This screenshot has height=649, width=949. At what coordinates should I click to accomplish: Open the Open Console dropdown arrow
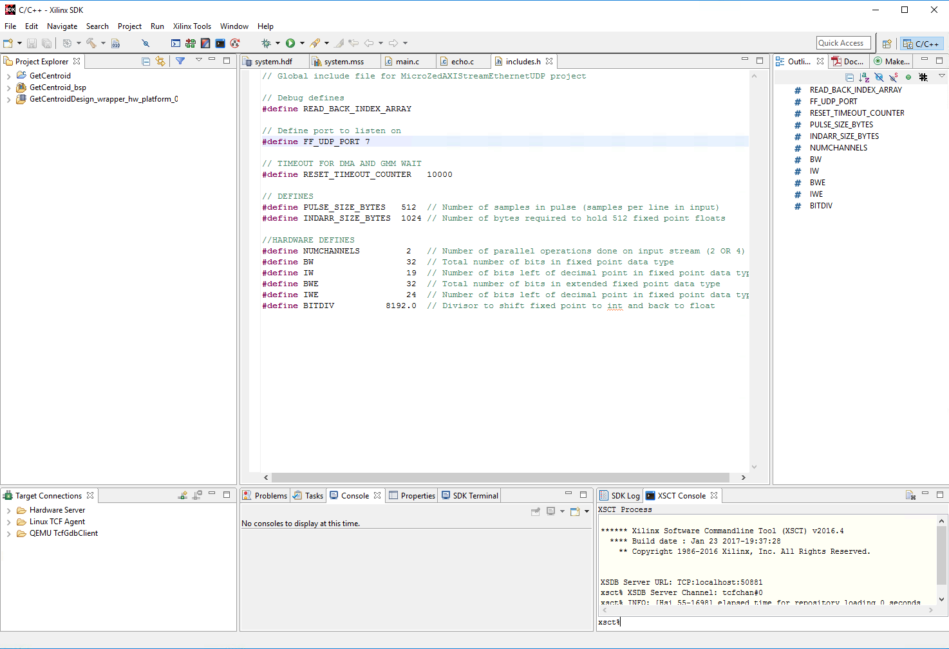(587, 511)
